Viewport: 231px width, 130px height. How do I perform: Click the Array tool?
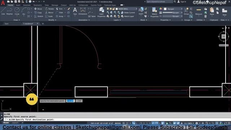[x=60, y=16]
